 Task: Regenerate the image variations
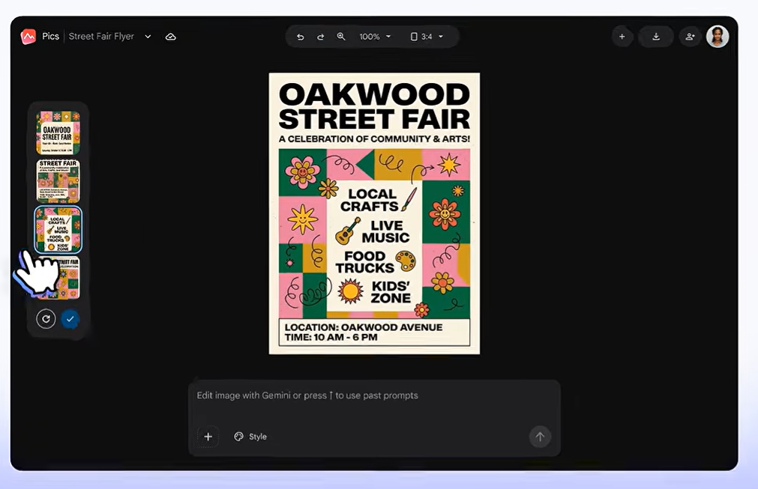[46, 319]
